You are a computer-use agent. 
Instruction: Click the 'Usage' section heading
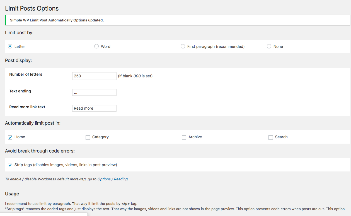12,194
